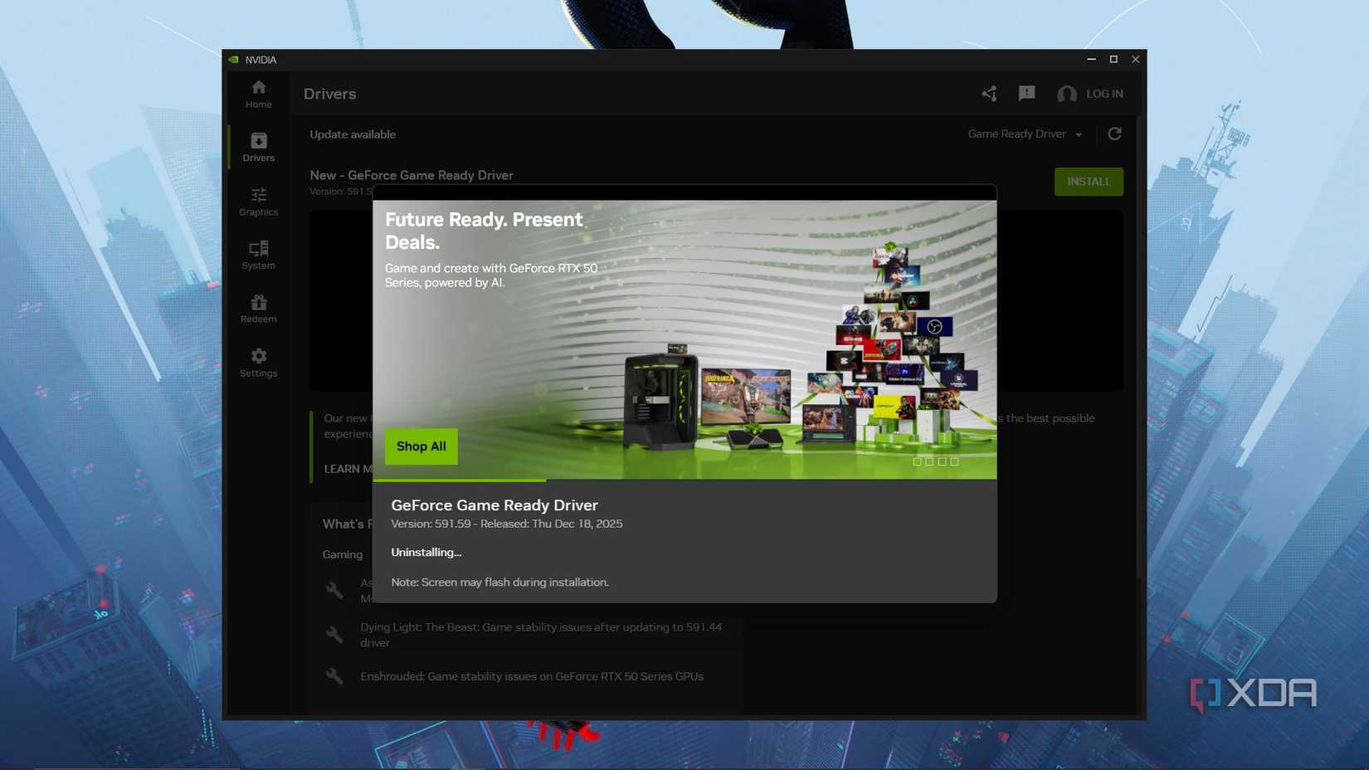Click the user avatar icon
This screenshot has width=1369, height=770.
[1066, 95]
